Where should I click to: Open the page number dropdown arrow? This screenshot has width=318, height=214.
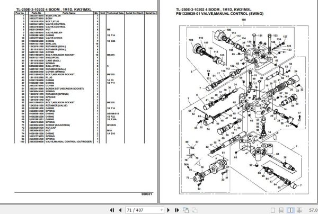(162, 210)
